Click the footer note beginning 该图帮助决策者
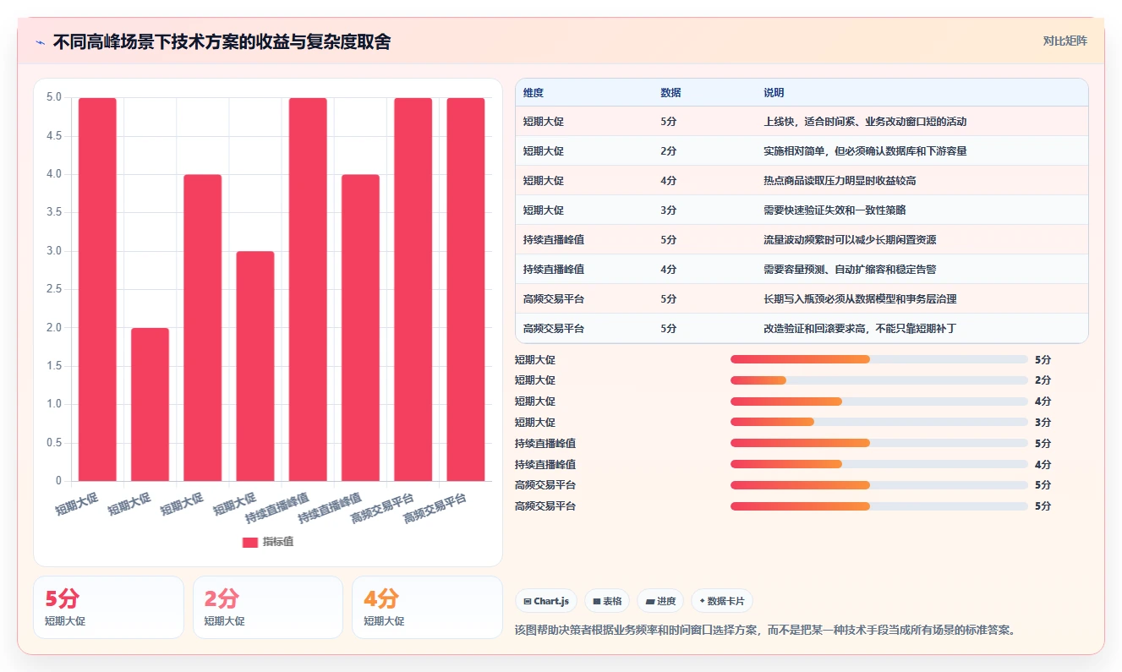This screenshot has width=1122, height=672. click(765, 630)
